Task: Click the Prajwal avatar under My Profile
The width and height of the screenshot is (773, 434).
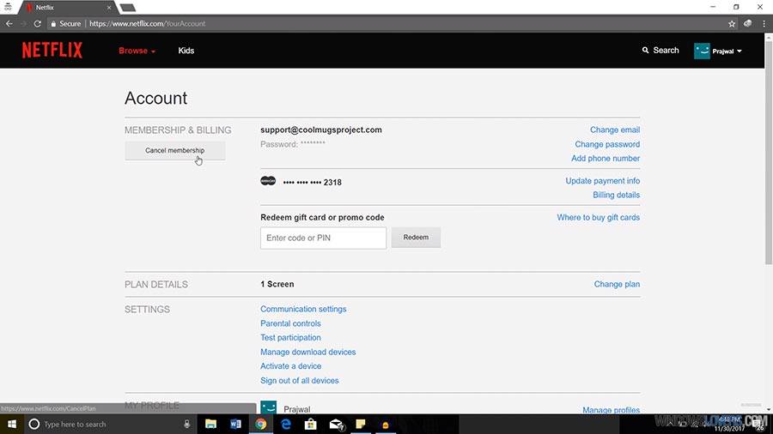Action: pyautogui.click(x=269, y=407)
